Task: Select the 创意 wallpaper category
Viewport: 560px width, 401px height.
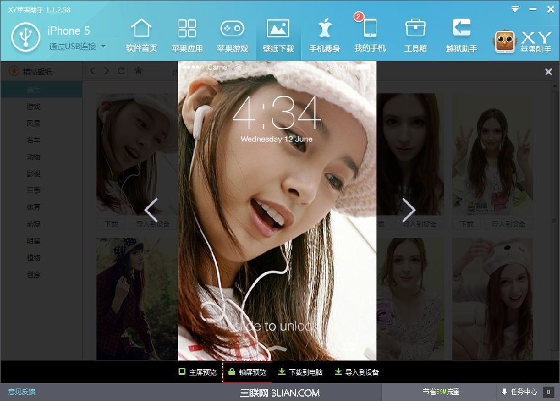Action: 33,275
